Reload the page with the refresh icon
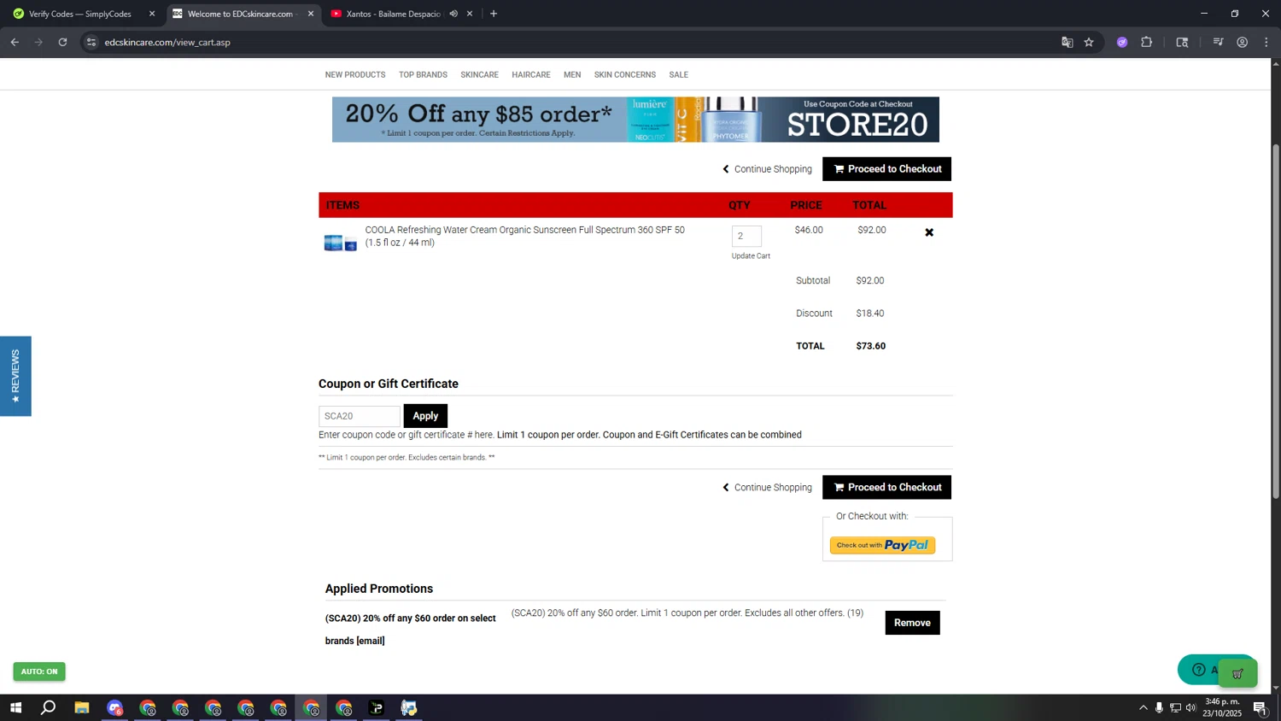 pos(62,42)
